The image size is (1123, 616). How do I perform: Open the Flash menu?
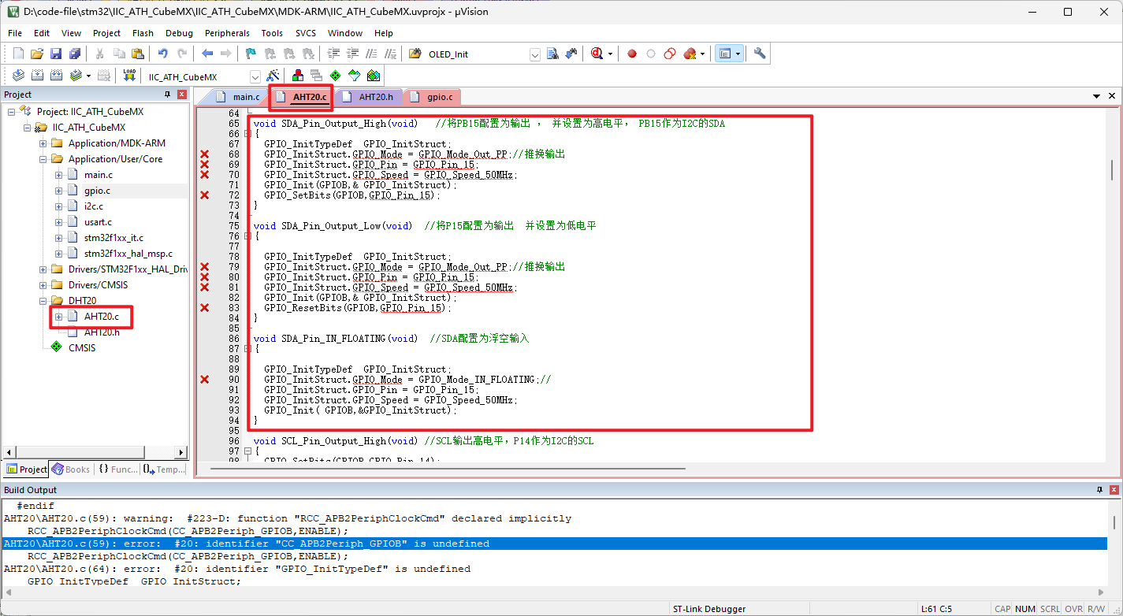click(143, 33)
